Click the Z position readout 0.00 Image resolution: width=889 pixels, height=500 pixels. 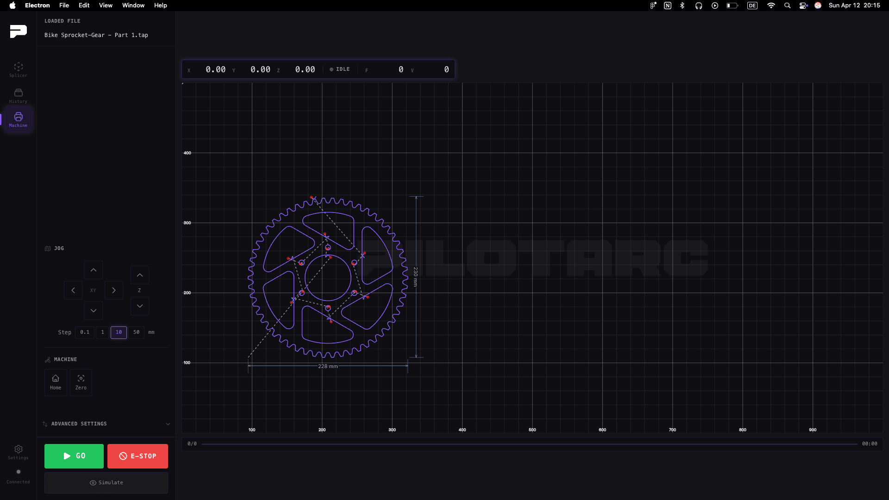pos(305,69)
